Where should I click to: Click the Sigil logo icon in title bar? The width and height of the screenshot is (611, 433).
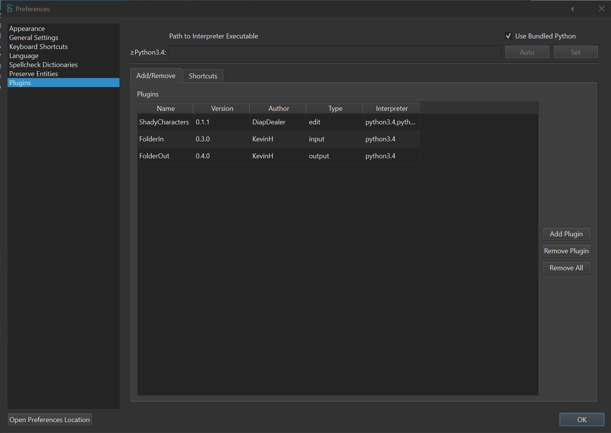9,9
